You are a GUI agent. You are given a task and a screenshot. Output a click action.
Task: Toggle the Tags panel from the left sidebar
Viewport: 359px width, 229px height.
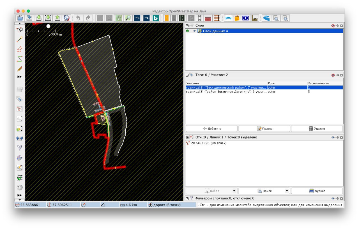pos(20,99)
